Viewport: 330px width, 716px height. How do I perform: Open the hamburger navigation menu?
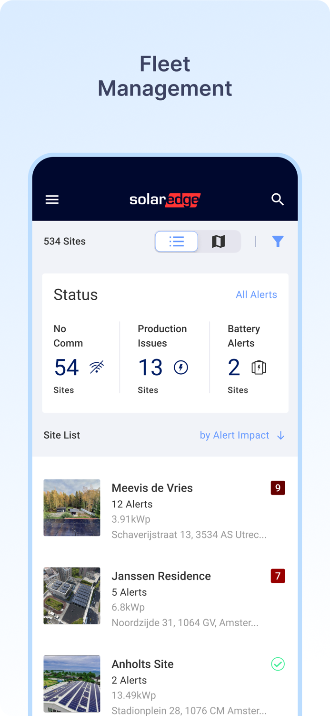52,200
